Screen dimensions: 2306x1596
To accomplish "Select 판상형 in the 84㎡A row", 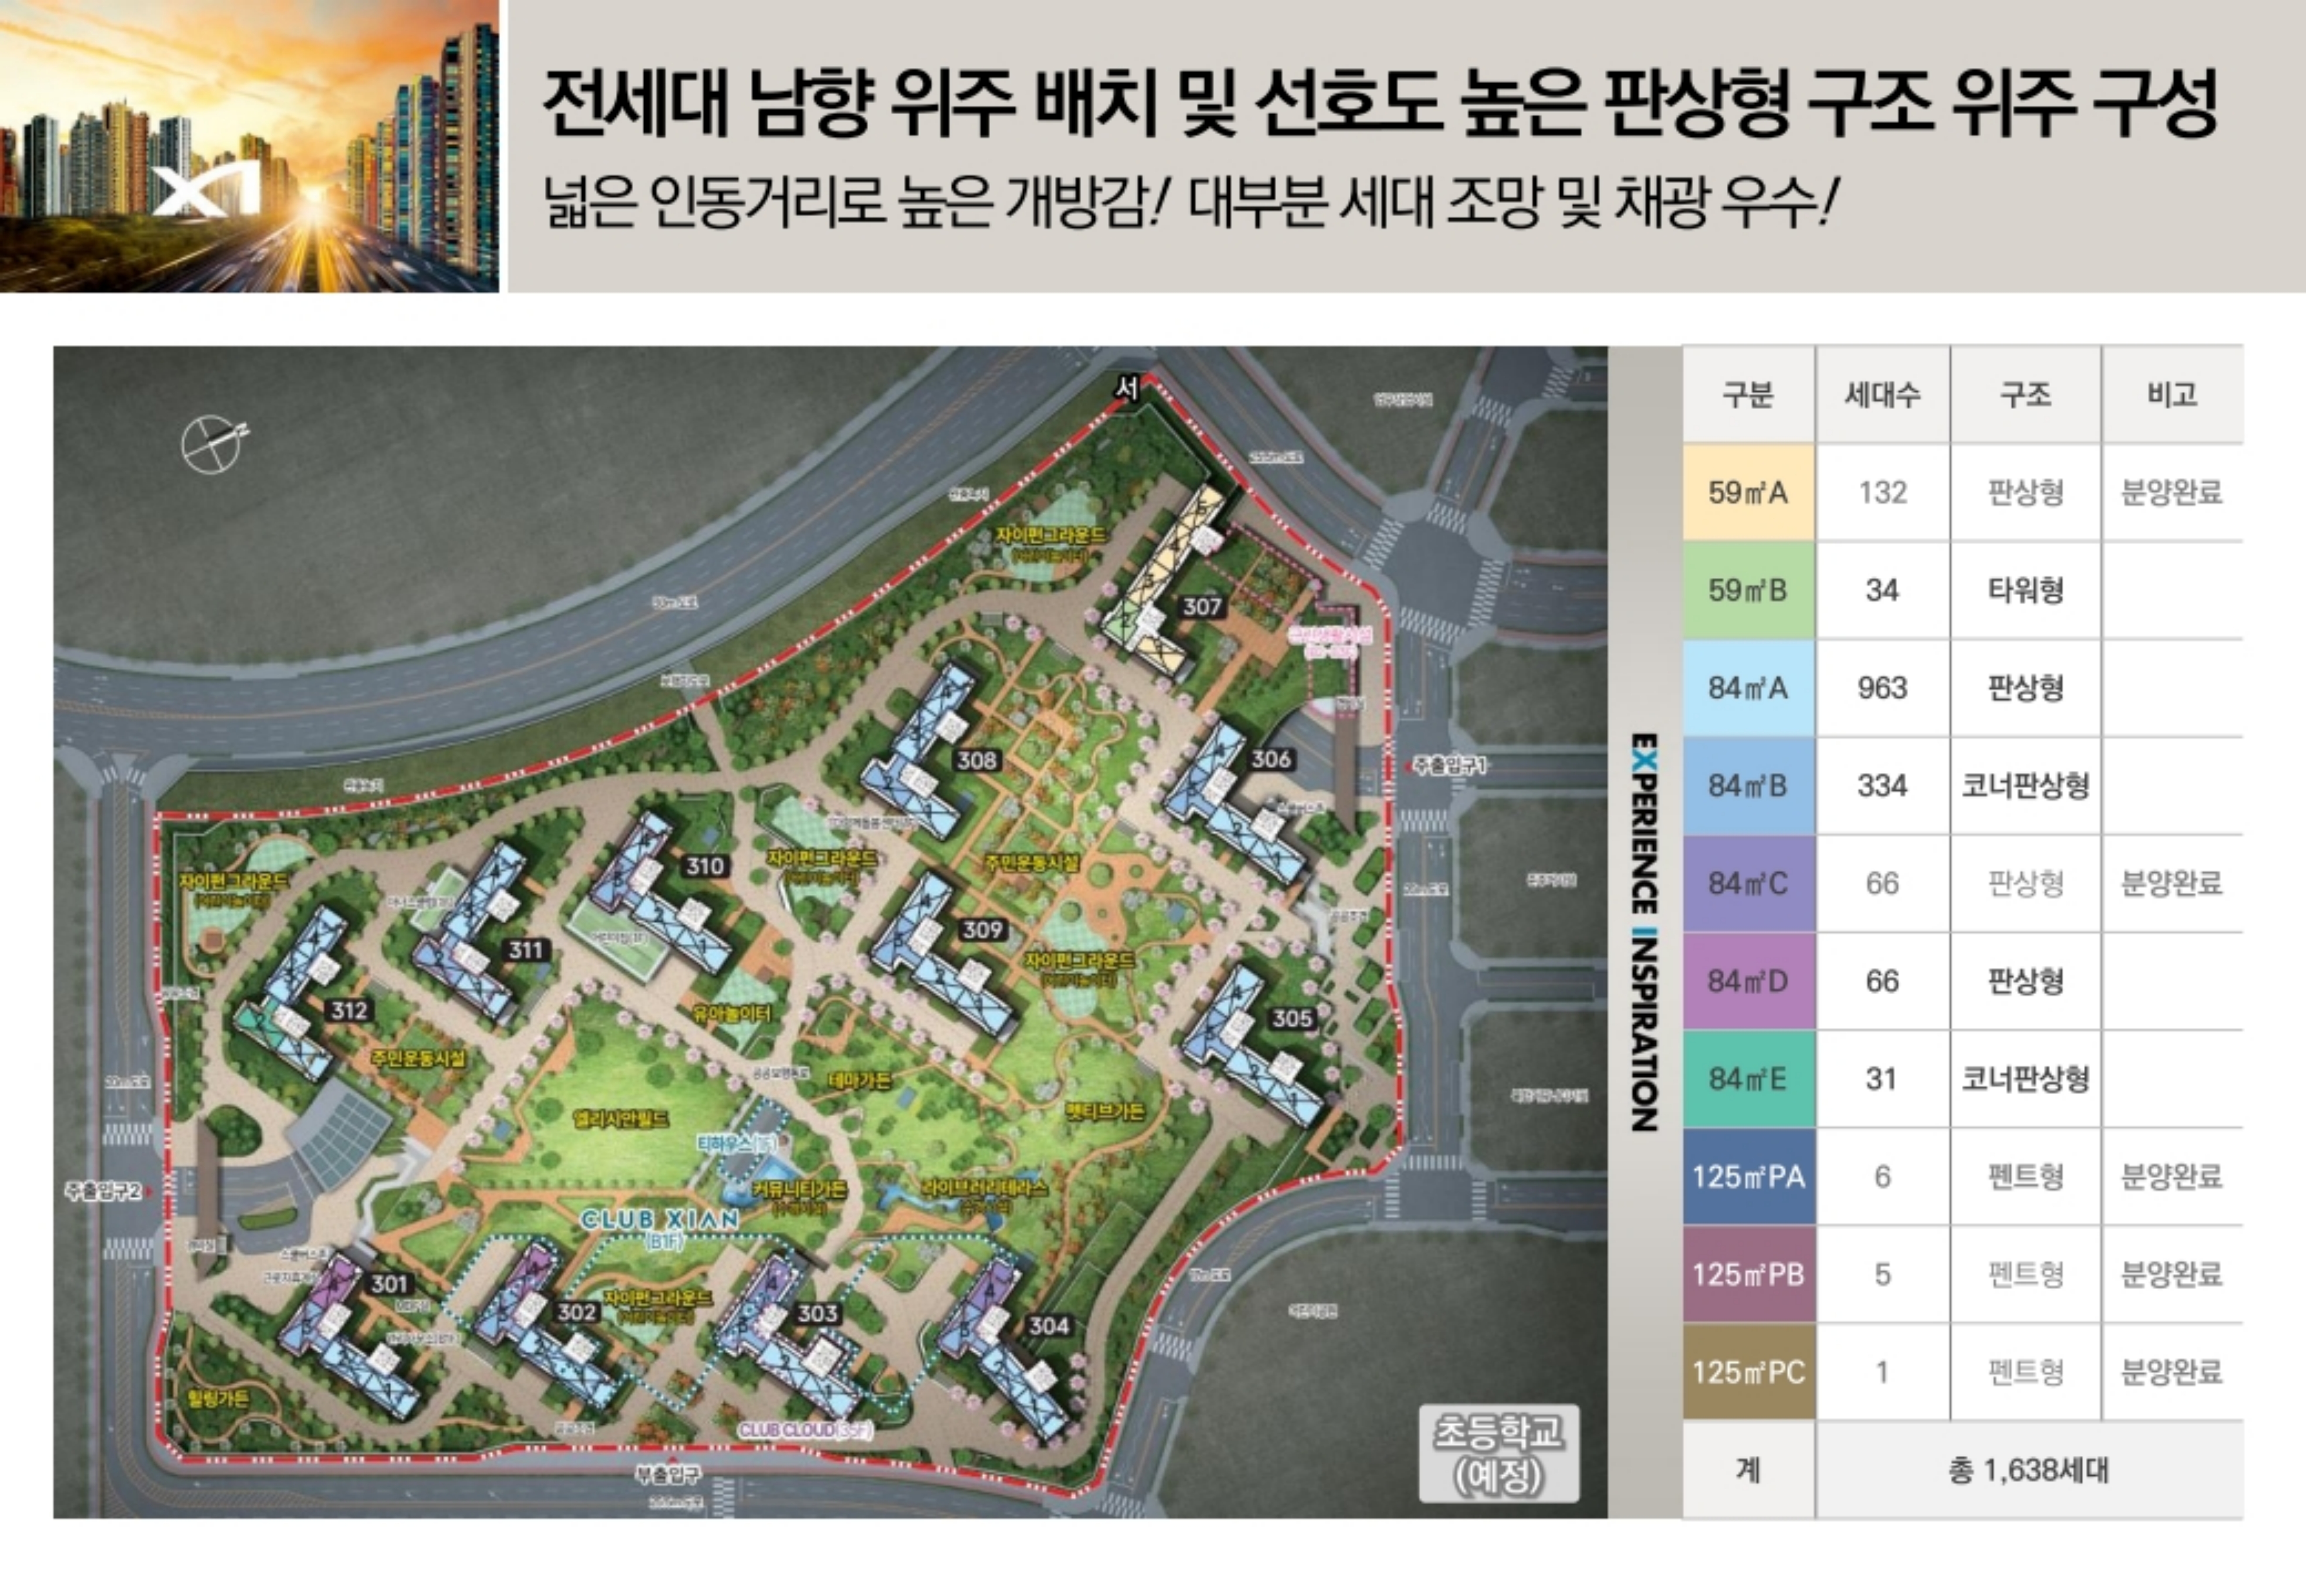I will pos(2026,688).
